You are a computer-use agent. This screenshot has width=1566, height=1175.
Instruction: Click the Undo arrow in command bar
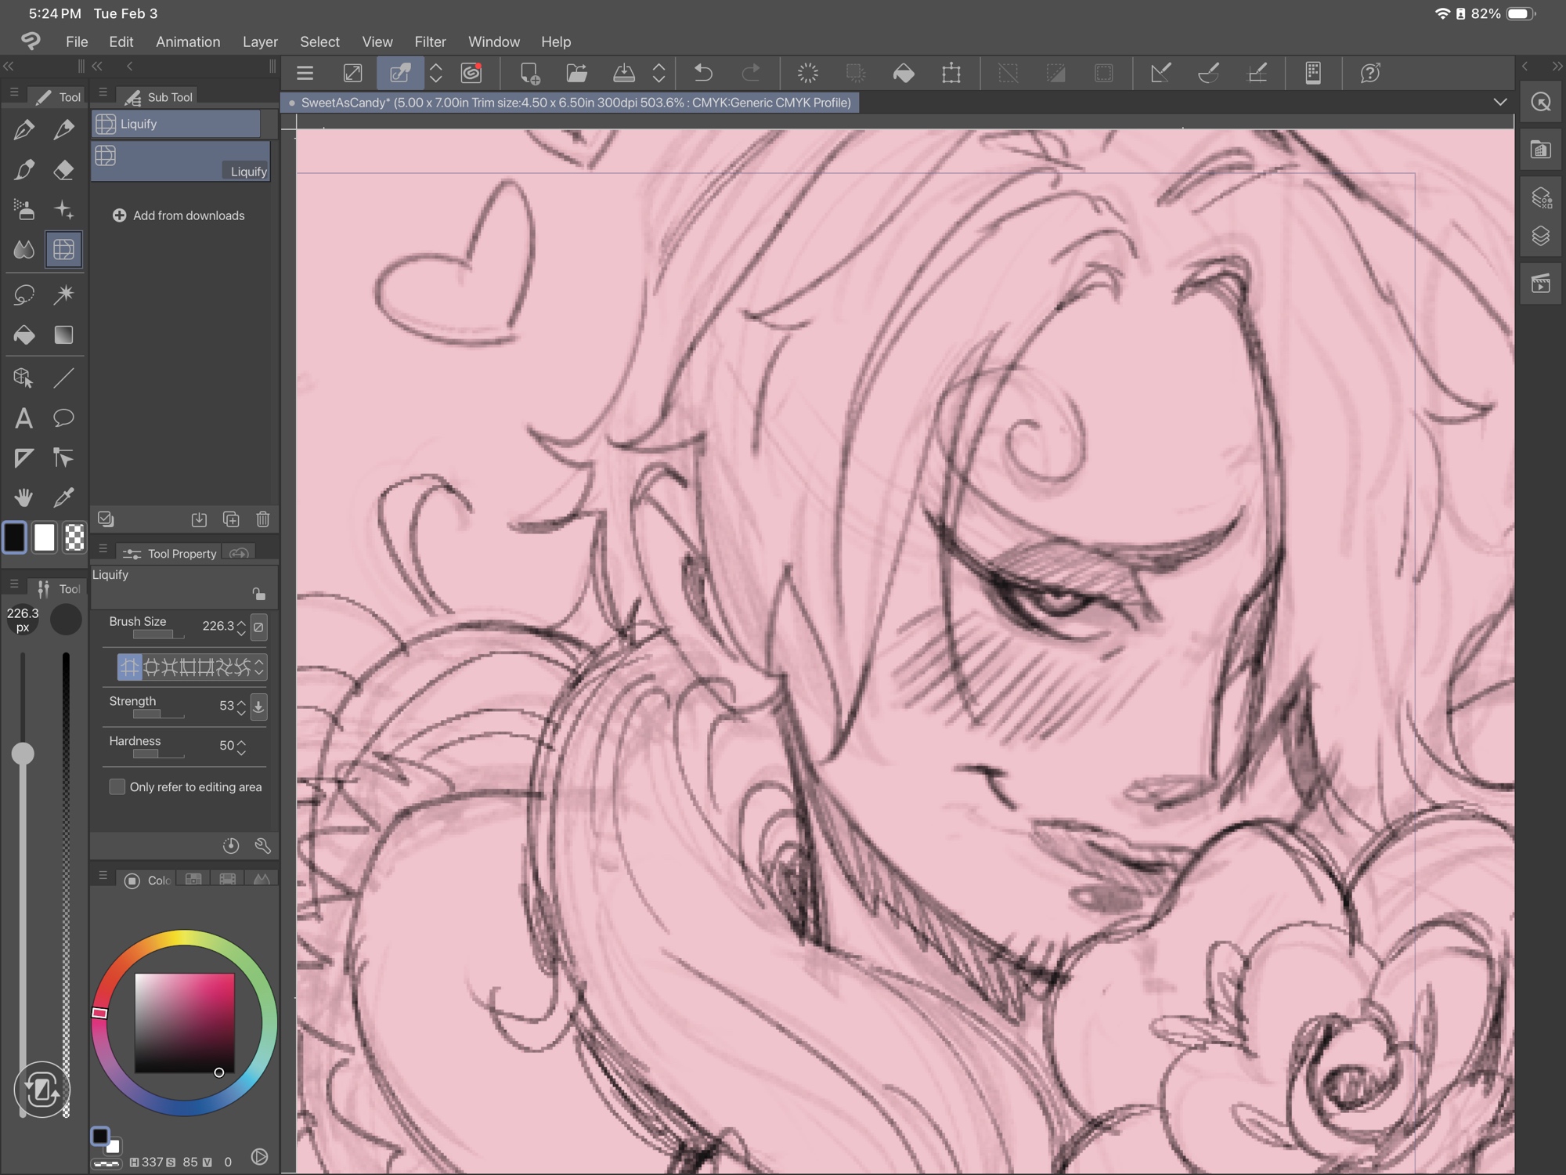[703, 74]
